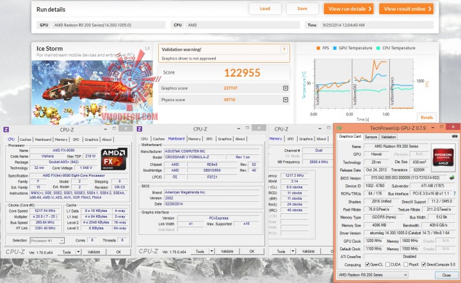461x283 pixels.
Task: Click the BIOS date 02/26/2014 value
Action: click(x=212, y=204)
